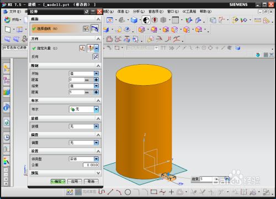Viewport: 276px width, 199px height.
Task: Reset the Extrude dialog with circular arrow
Action: point(87,12)
